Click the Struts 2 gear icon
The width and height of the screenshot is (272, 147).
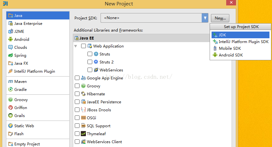pyautogui.click(x=96, y=62)
